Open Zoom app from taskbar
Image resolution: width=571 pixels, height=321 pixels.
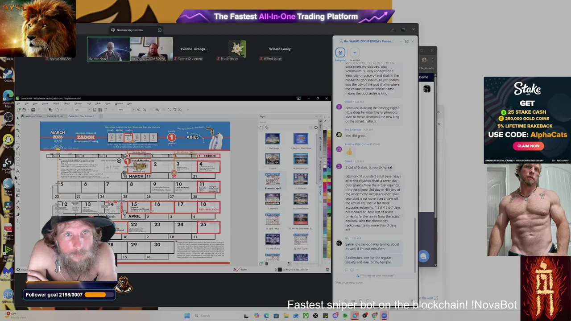[x=384, y=316]
